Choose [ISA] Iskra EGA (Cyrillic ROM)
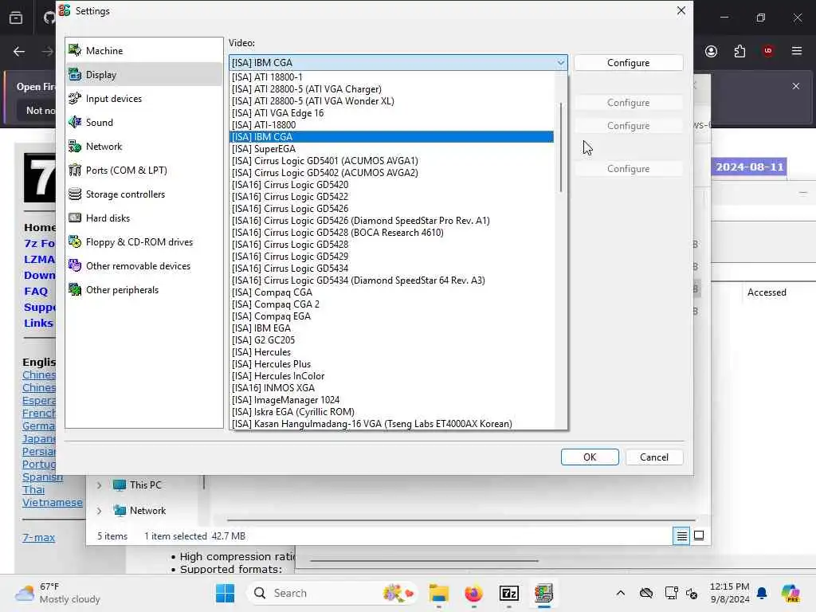Viewport: 816px width, 612px height. coord(391,412)
